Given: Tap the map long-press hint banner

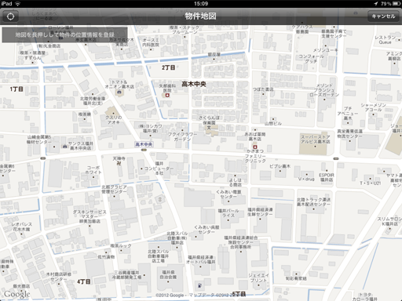Looking at the screenshot, I should click(64, 34).
